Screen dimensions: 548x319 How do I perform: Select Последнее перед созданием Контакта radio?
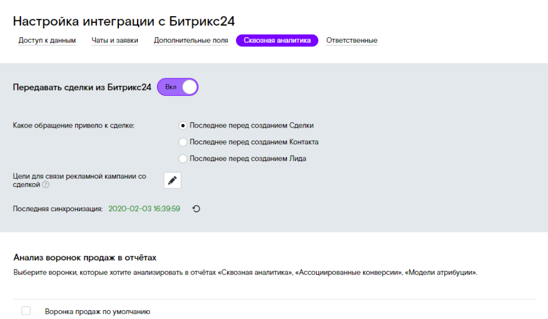pyautogui.click(x=183, y=142)
